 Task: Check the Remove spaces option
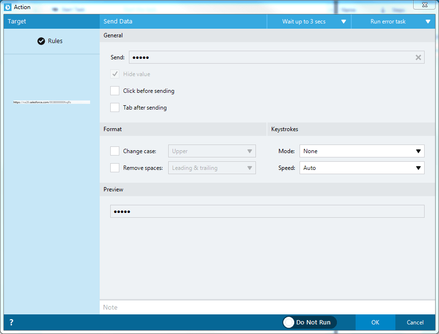coord(115,167)
